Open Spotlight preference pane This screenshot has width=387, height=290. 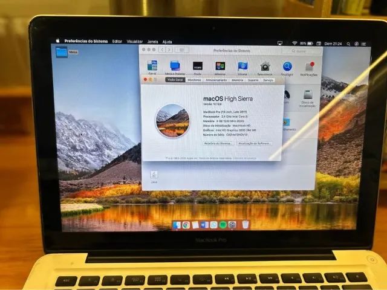point(287,68)
